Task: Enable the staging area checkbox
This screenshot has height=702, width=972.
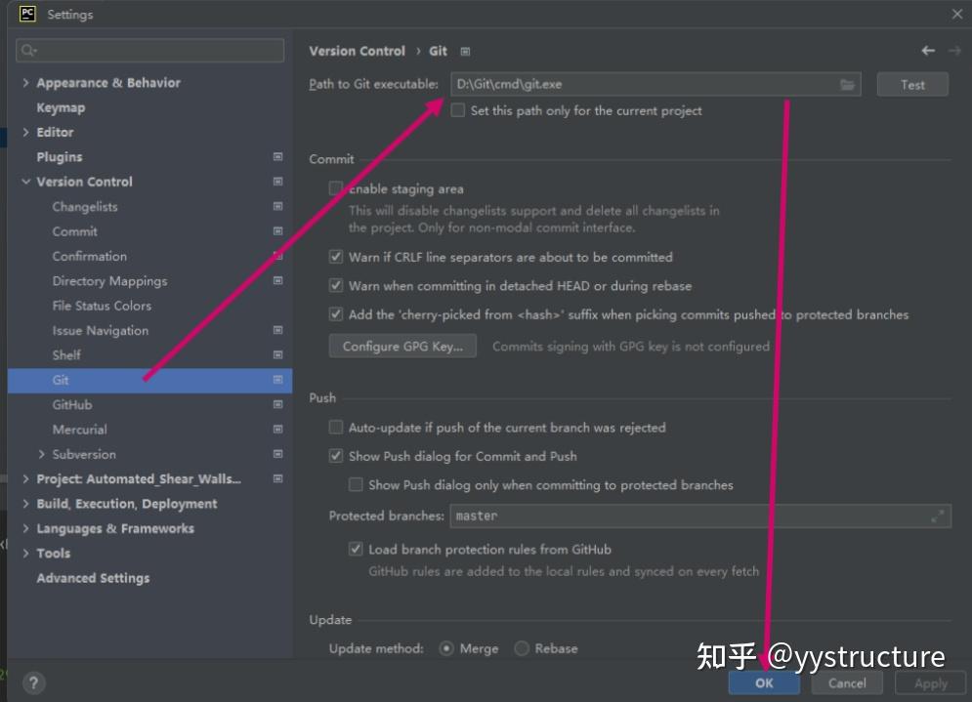Action: point(335,188)
